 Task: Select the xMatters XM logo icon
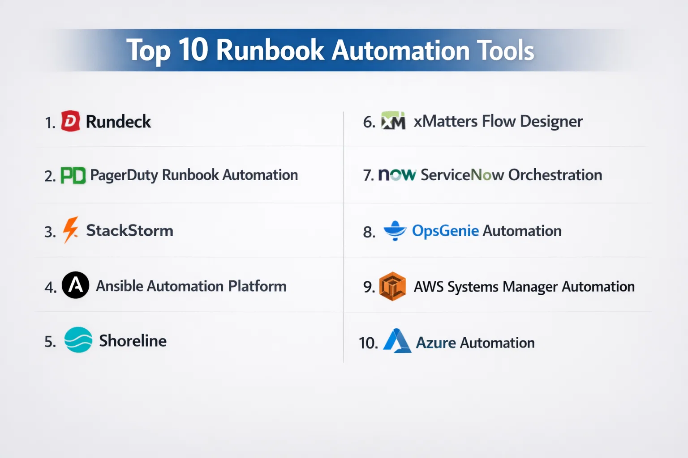(393, 121)
